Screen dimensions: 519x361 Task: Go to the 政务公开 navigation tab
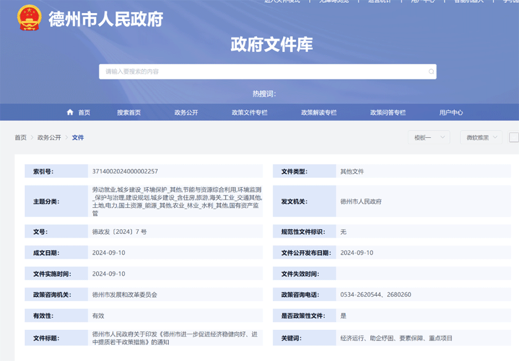click(186, 112)
